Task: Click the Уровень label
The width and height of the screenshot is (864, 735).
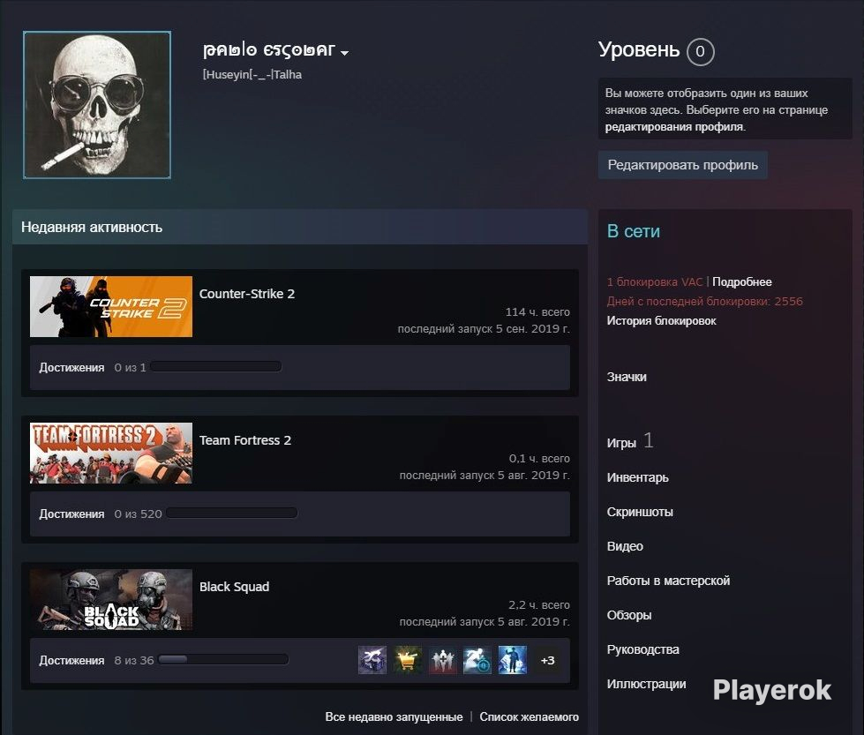Action: click(x=639, y=49)
